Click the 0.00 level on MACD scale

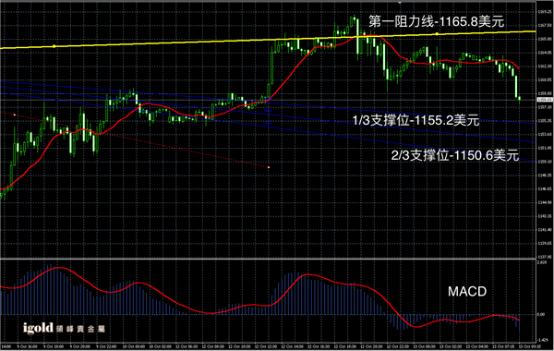tap(541, 314)
